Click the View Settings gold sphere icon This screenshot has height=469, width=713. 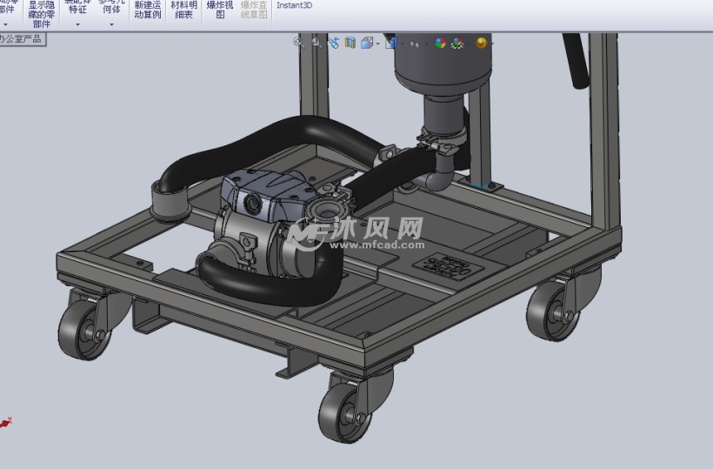coord(481,43)
